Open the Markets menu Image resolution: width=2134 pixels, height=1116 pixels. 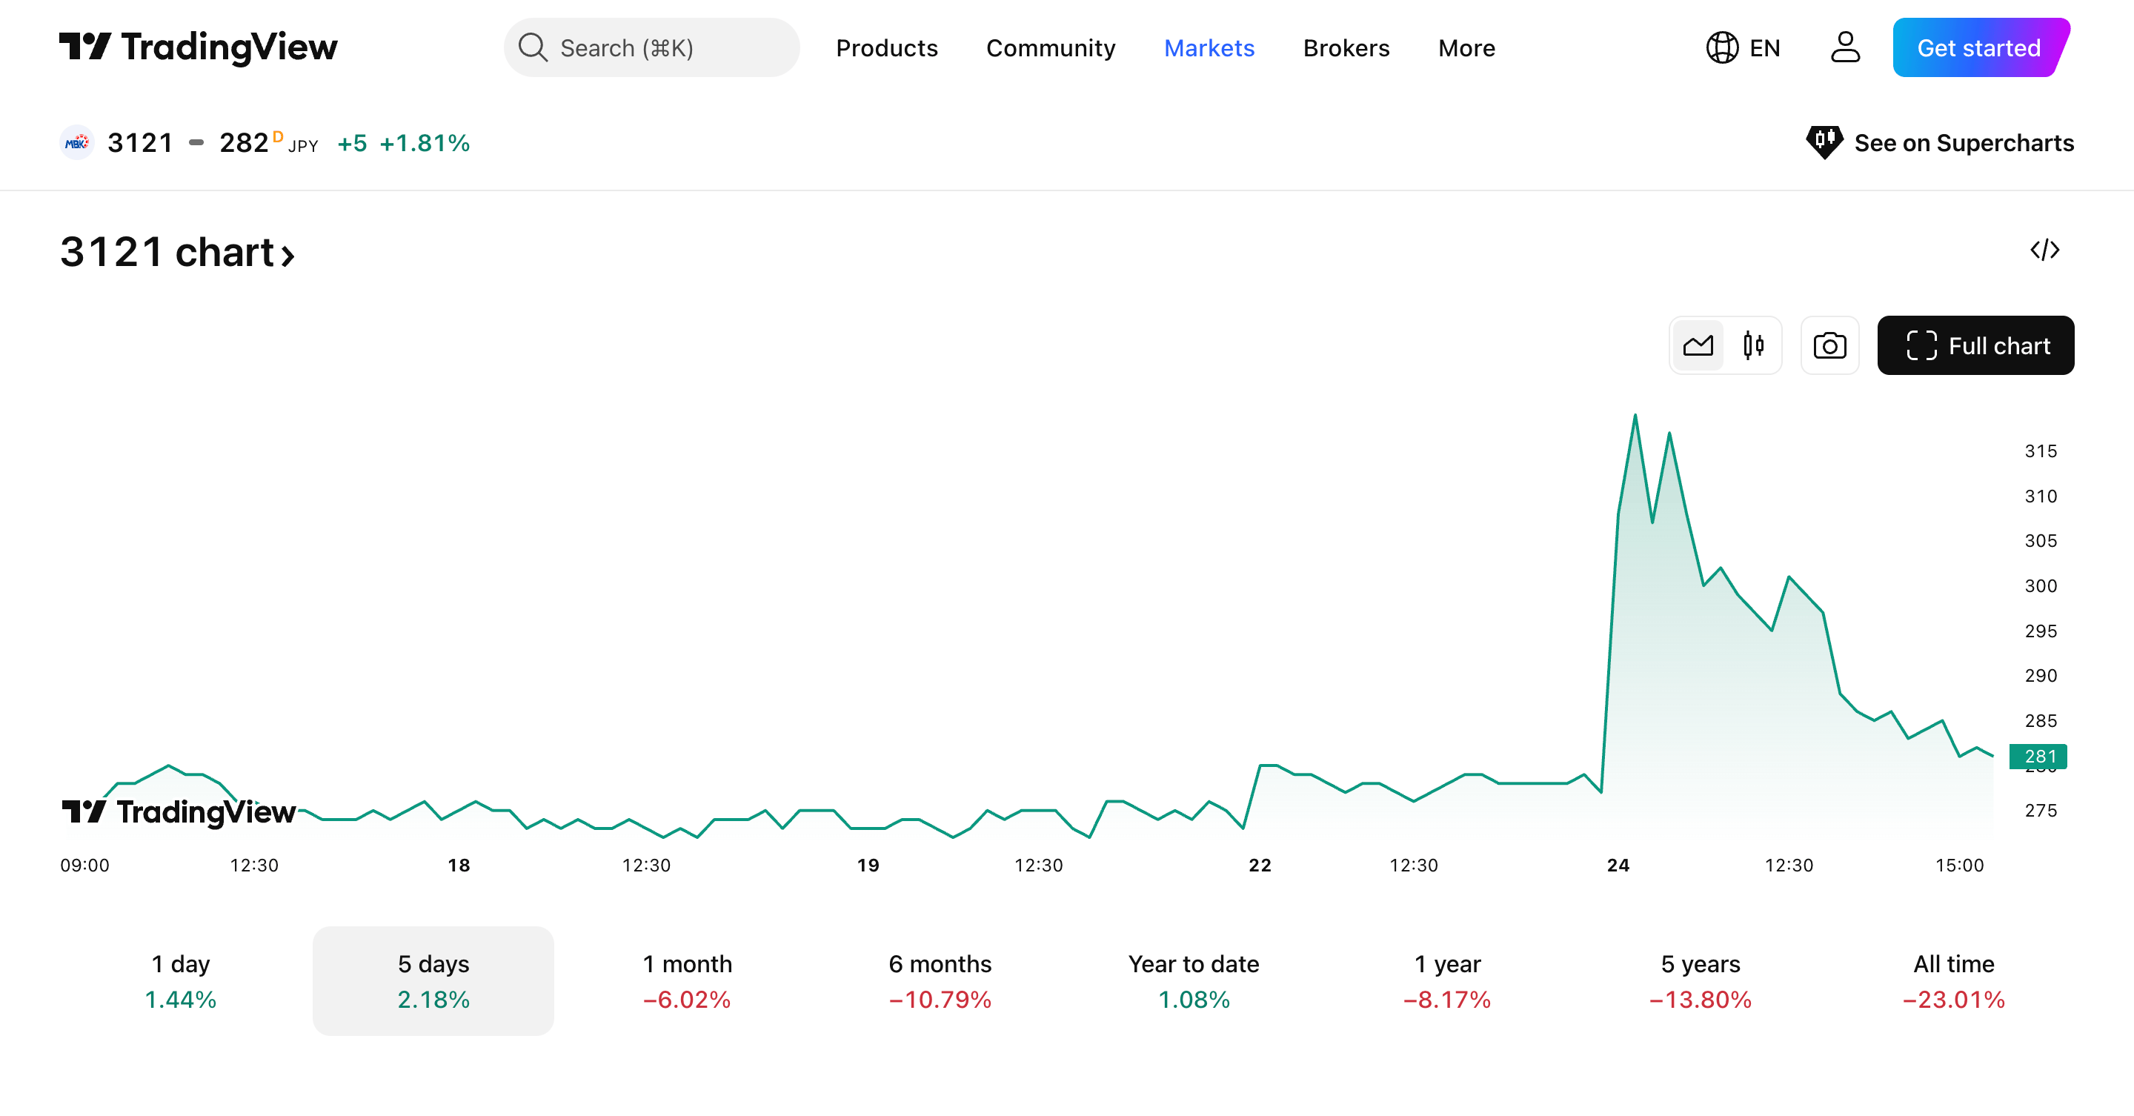pyautogui.click(x=1208, y=48)
